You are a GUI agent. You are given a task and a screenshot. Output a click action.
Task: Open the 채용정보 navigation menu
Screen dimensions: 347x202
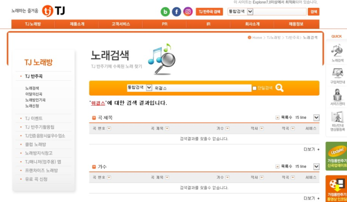[296, 24]
